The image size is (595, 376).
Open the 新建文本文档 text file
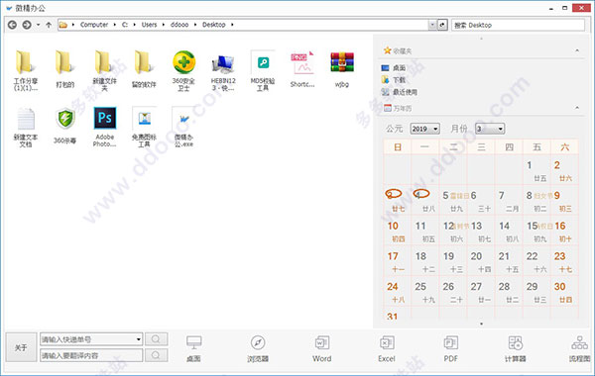tap(26, 128)
